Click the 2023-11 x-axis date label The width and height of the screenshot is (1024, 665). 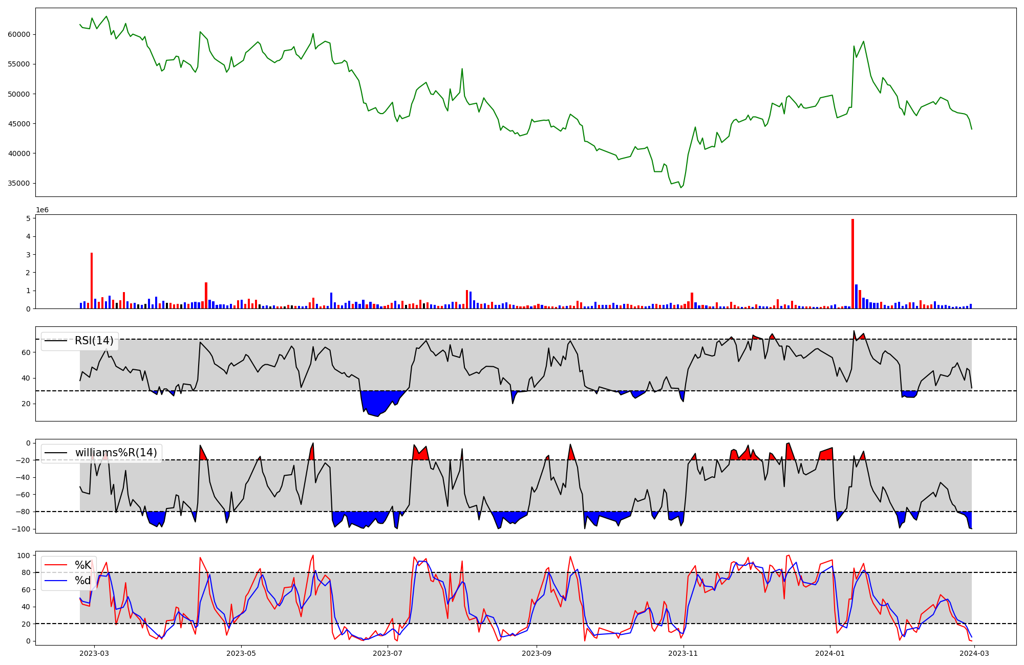tap(683, 653)
